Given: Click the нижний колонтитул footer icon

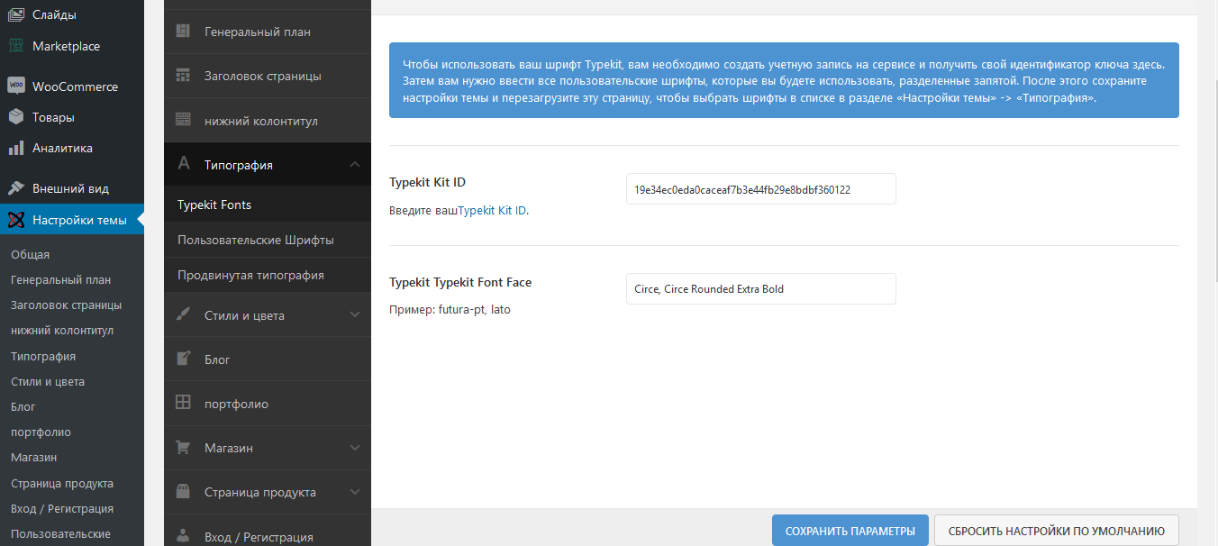Looking at the screenshot, I should point(184,120).
